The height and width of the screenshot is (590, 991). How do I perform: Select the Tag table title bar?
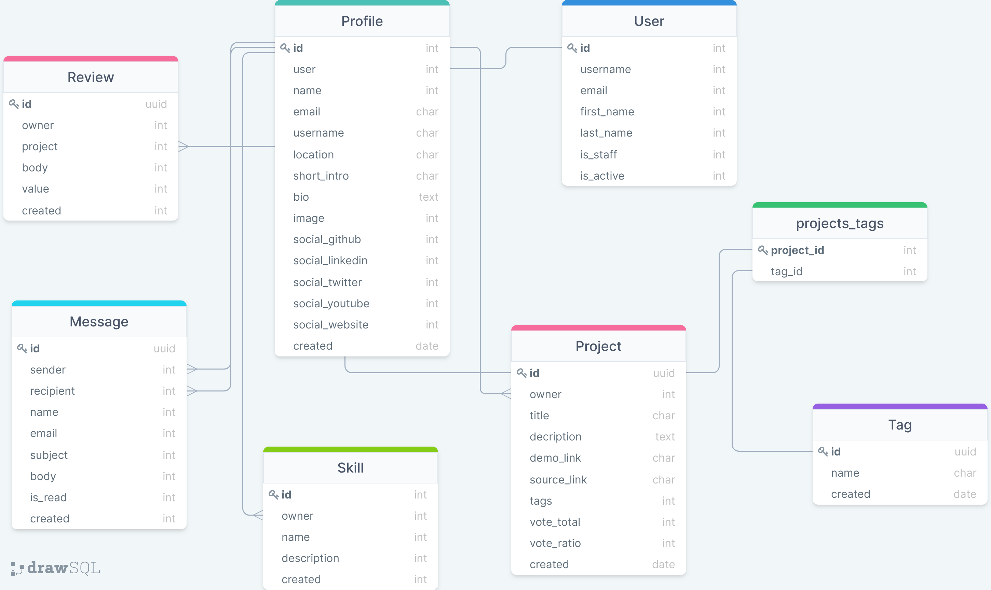click(900, 425)
